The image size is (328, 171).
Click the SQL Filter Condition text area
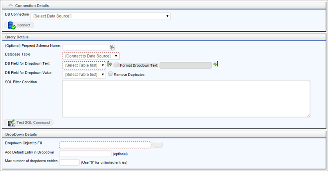tap(186, 98)
